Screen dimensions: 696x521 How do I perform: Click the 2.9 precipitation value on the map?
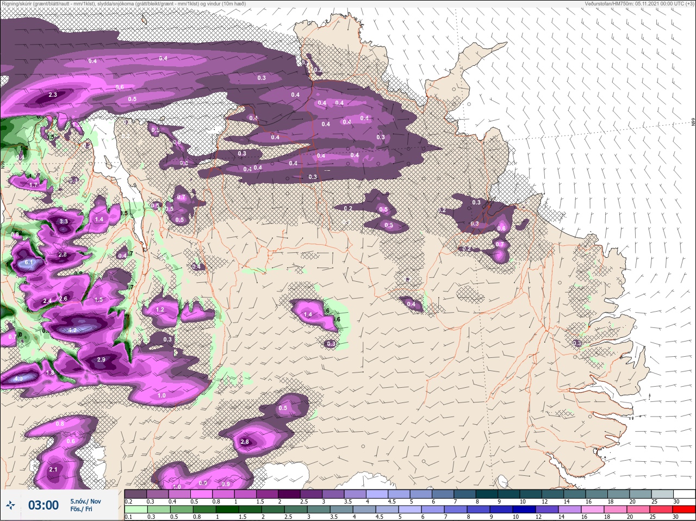pyautogui.click(x=101, y=360)
